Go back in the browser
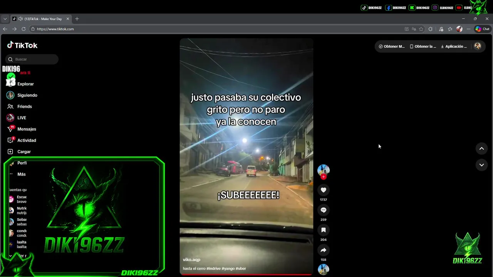Image resolution: width=493 pixels, height=277 pixels. (x=5, y=29)
